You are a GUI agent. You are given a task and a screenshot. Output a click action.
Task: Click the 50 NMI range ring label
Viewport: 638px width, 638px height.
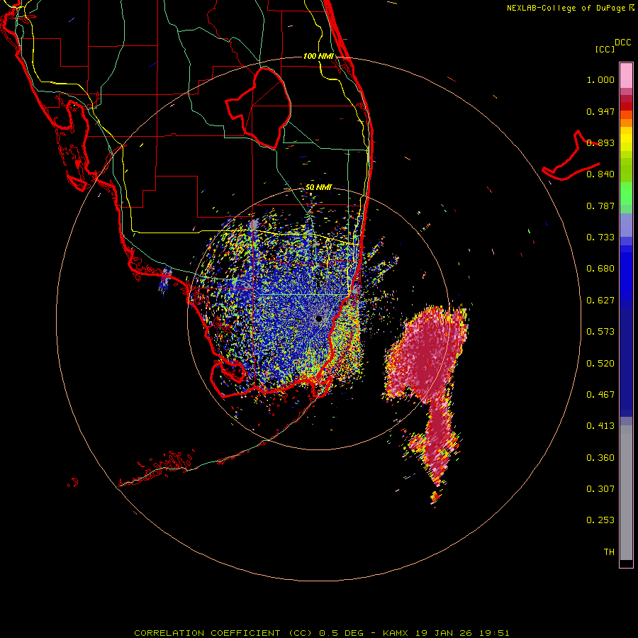pos(318,188)
